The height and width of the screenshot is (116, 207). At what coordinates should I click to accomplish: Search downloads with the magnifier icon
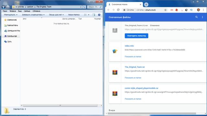(197, 17)
